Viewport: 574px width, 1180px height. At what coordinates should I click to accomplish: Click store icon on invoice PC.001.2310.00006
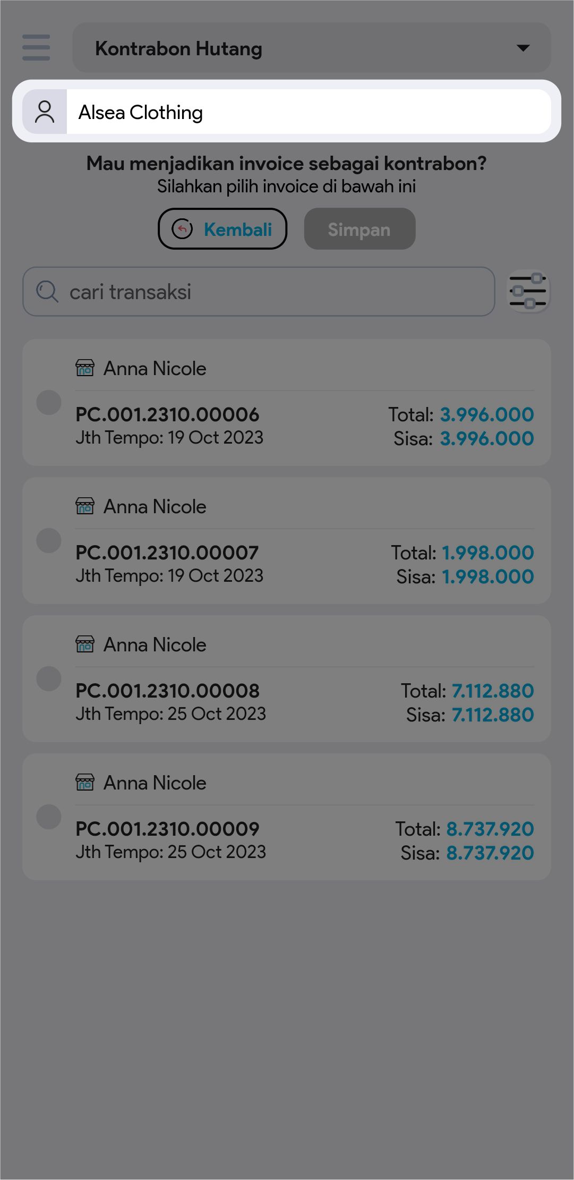click(85, 368)
